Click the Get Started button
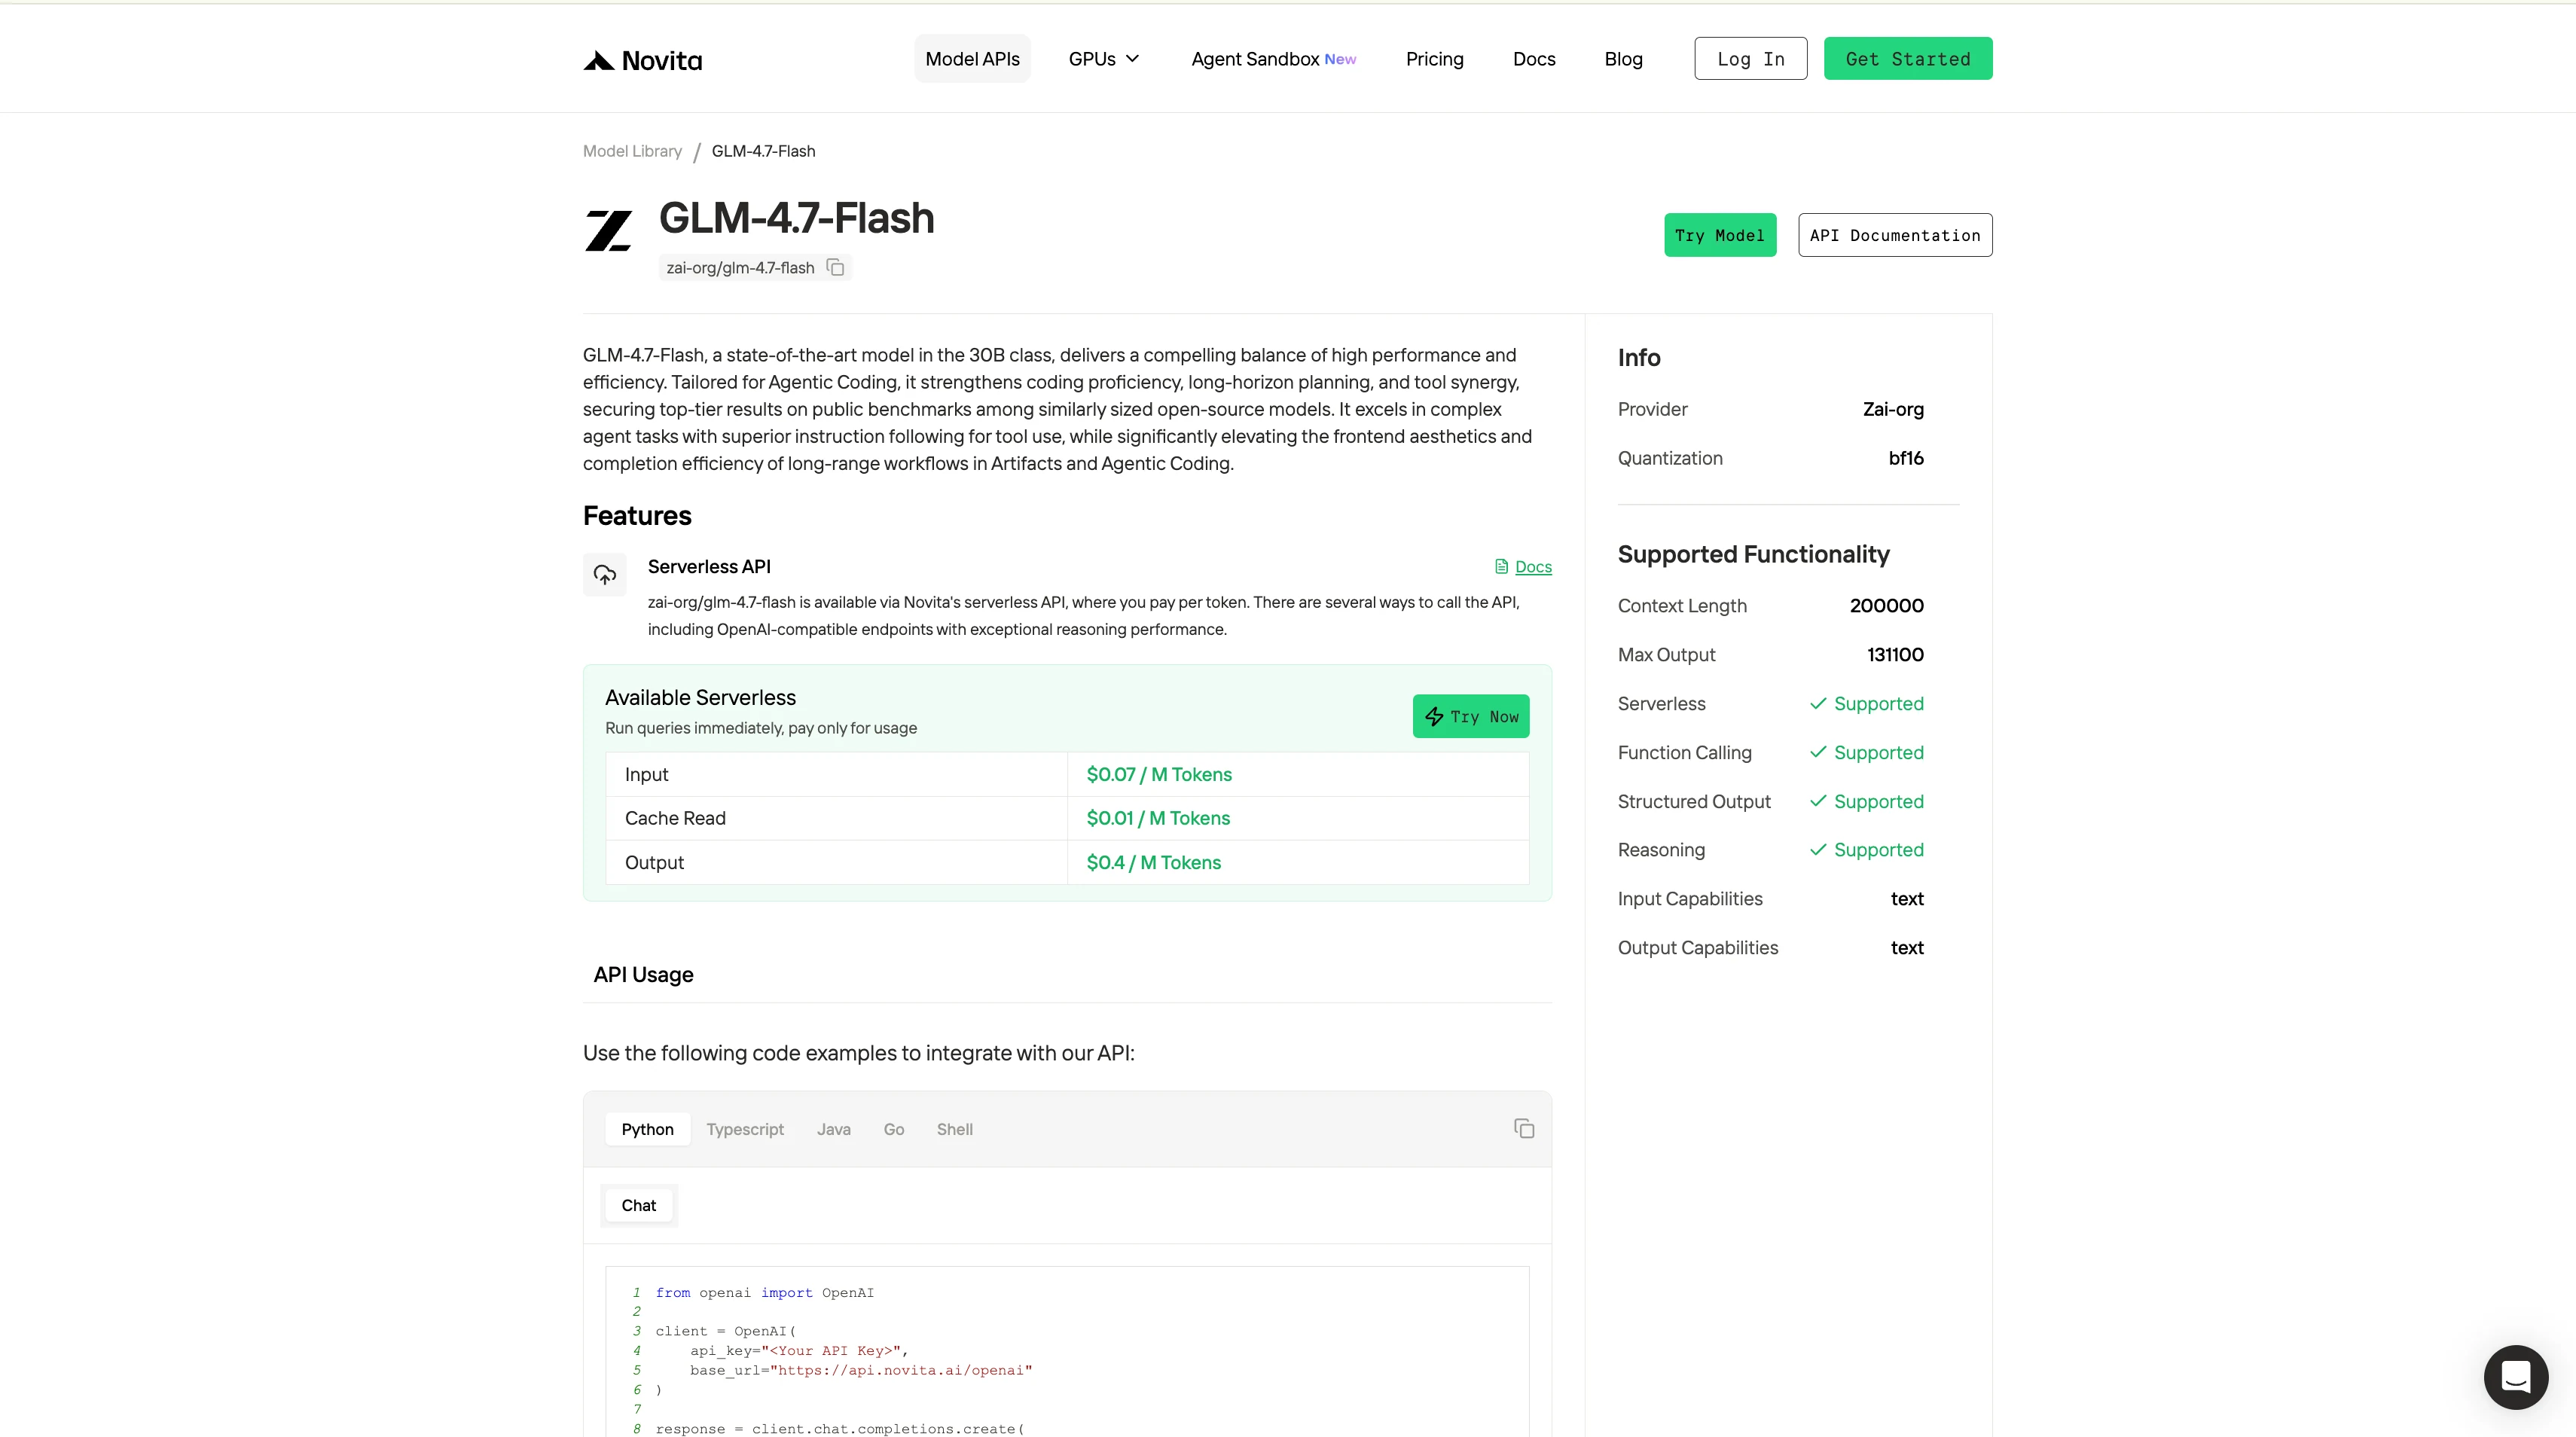 (x=1907, y=59)
